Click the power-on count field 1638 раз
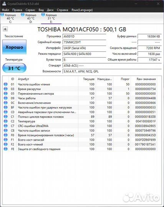The height and width of the screenshot is (207, 164). tap(149, 54)
